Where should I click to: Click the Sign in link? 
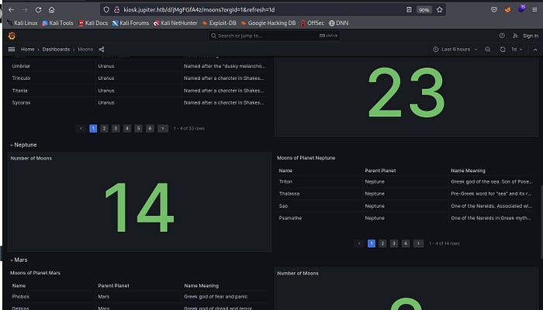[x=530, y=36]
